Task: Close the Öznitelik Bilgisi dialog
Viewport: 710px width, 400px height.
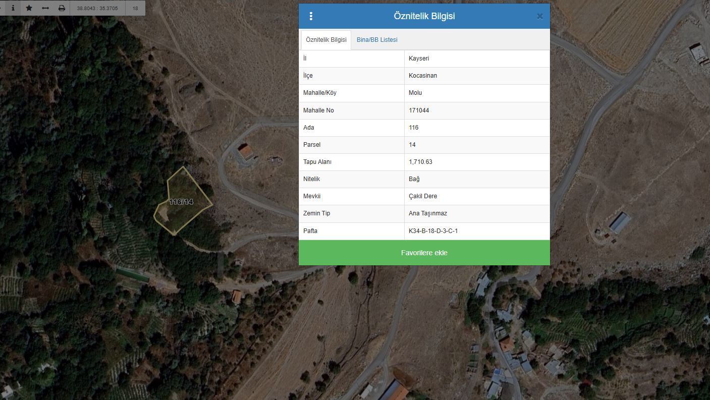Action: click(x=540, y=16)
